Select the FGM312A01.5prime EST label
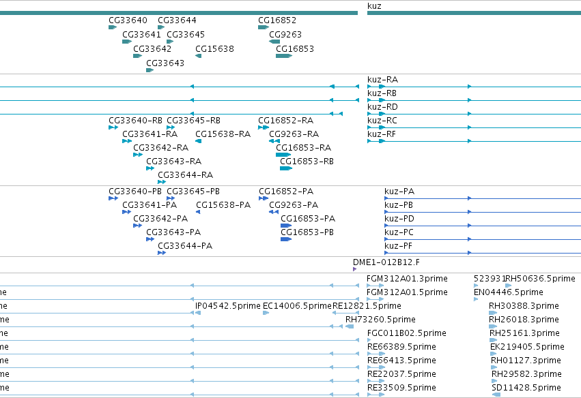The width and height of the screenshot is (581, 398). coord(407,292)
